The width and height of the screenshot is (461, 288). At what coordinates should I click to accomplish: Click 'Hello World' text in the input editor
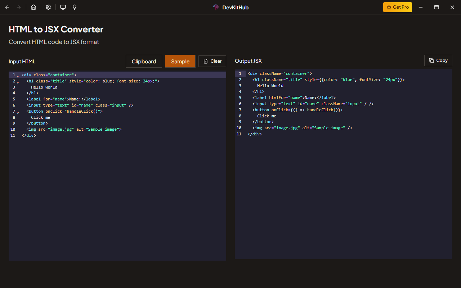(x=44, y=87)
